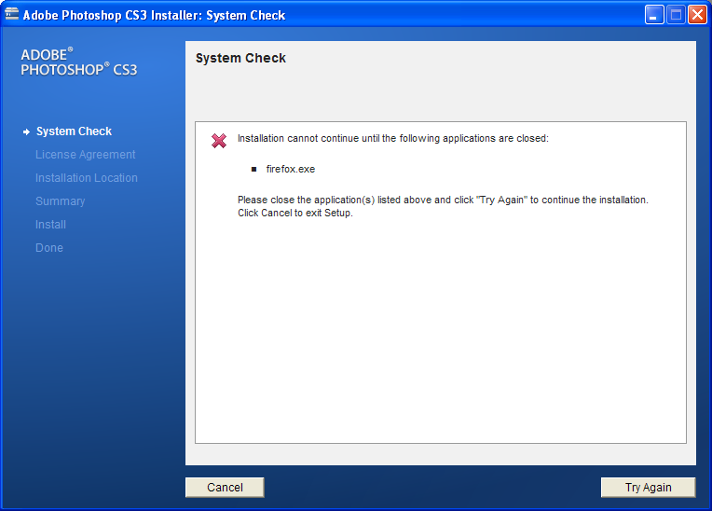The width and height of the screenshot is (712, 511).
Task: Click the arrow marker beside System Check
Action: coord(26,131)
